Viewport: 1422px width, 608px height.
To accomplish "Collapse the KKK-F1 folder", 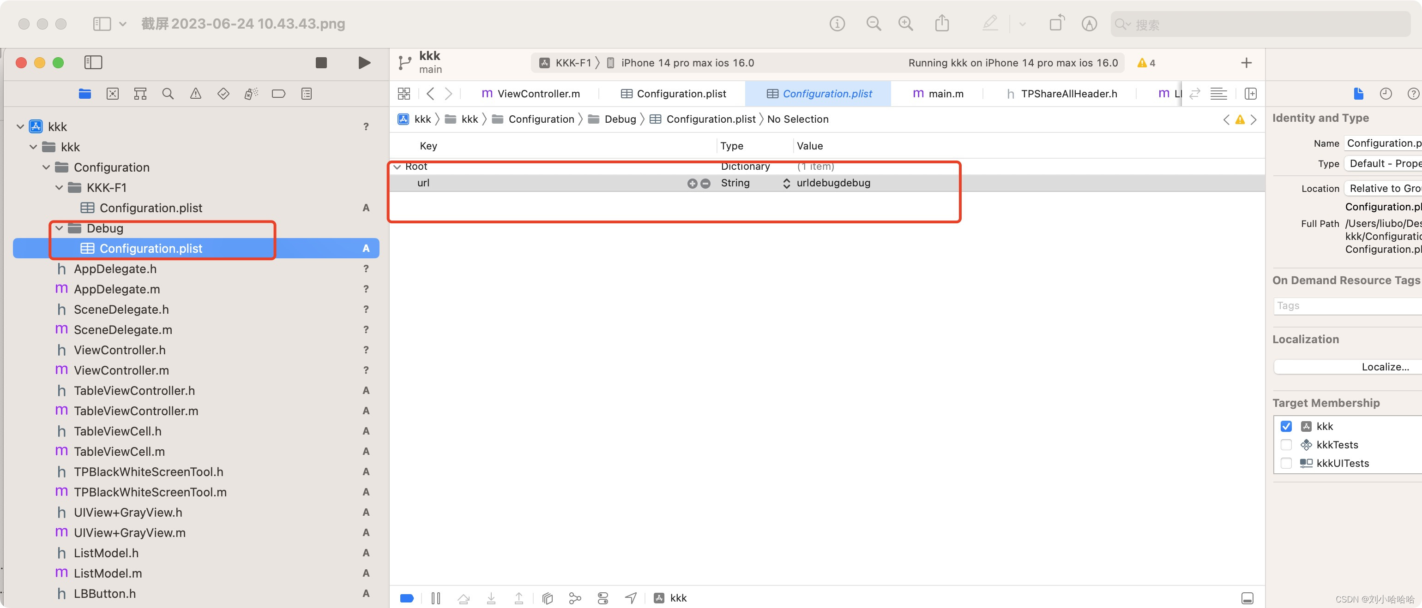I will (x=59, y=188).
